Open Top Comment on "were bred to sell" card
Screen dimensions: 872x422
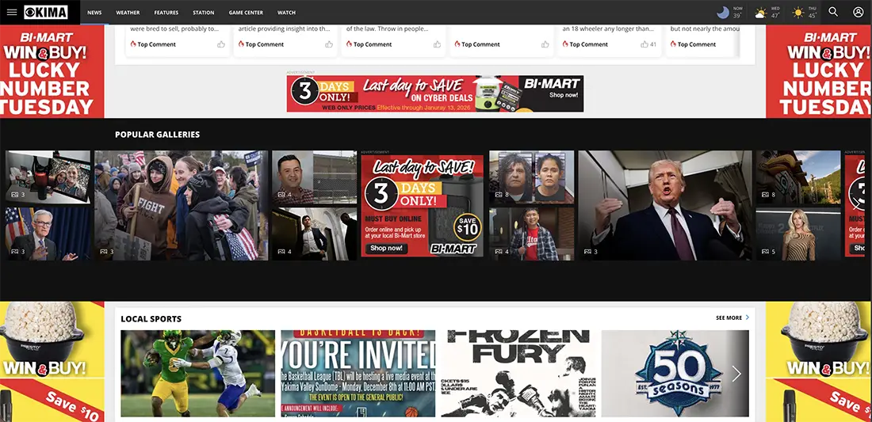[x=156, y=44]
